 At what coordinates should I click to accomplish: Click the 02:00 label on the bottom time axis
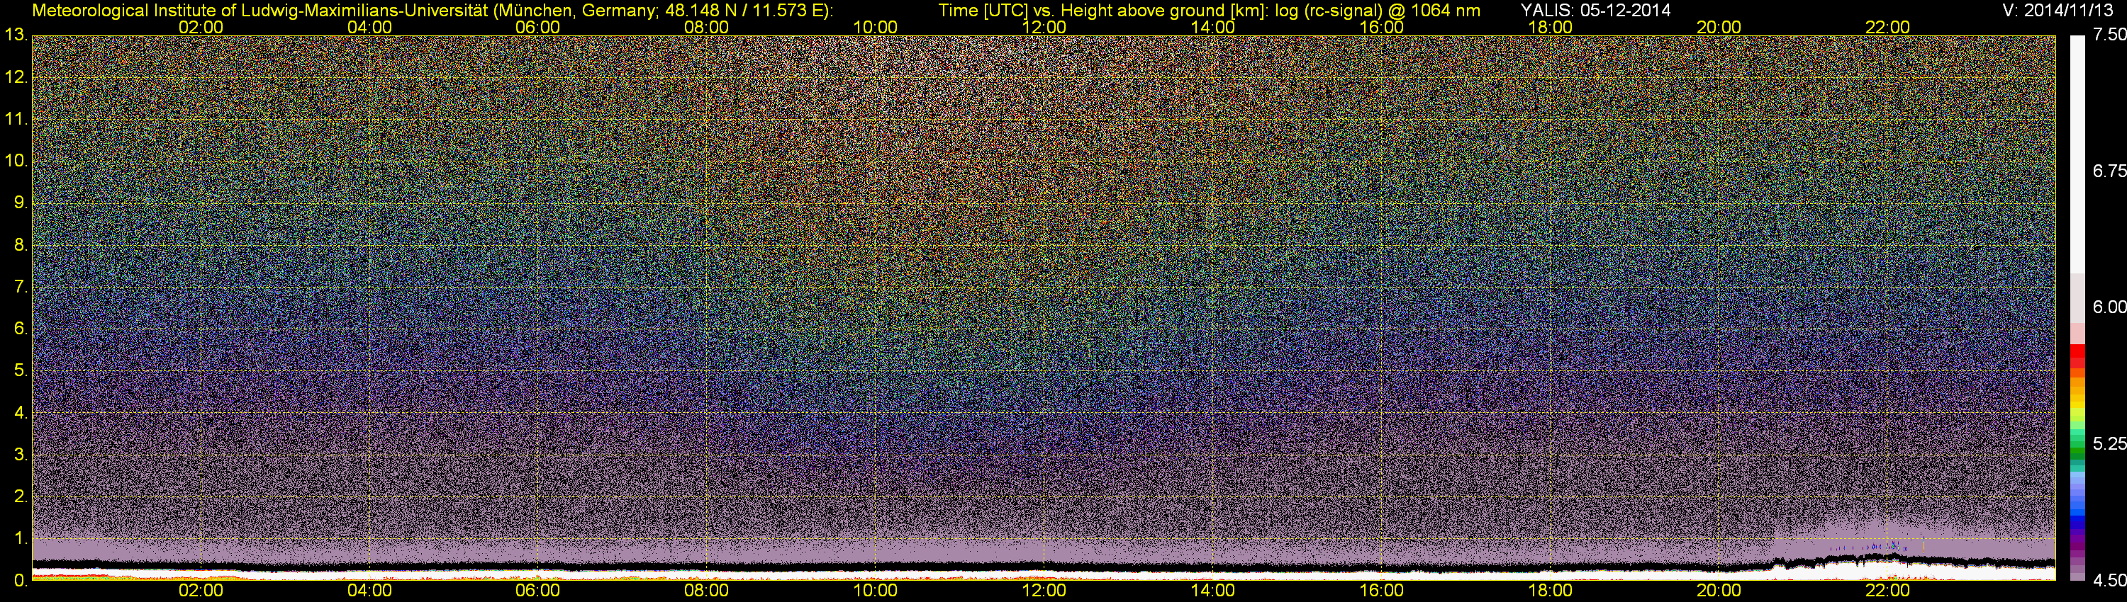(x=201, y=591)
